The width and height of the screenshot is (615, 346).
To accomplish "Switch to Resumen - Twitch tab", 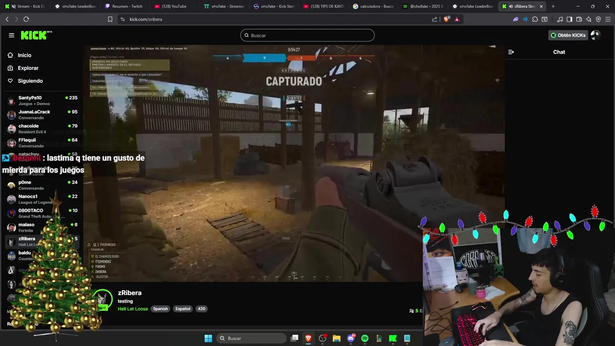I will tap(124, 6).
